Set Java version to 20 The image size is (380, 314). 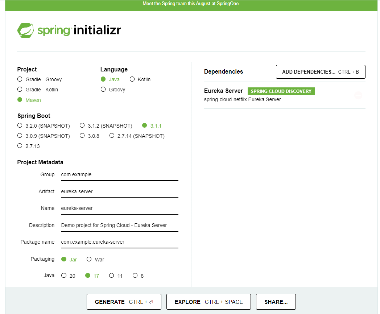(68, 276)
